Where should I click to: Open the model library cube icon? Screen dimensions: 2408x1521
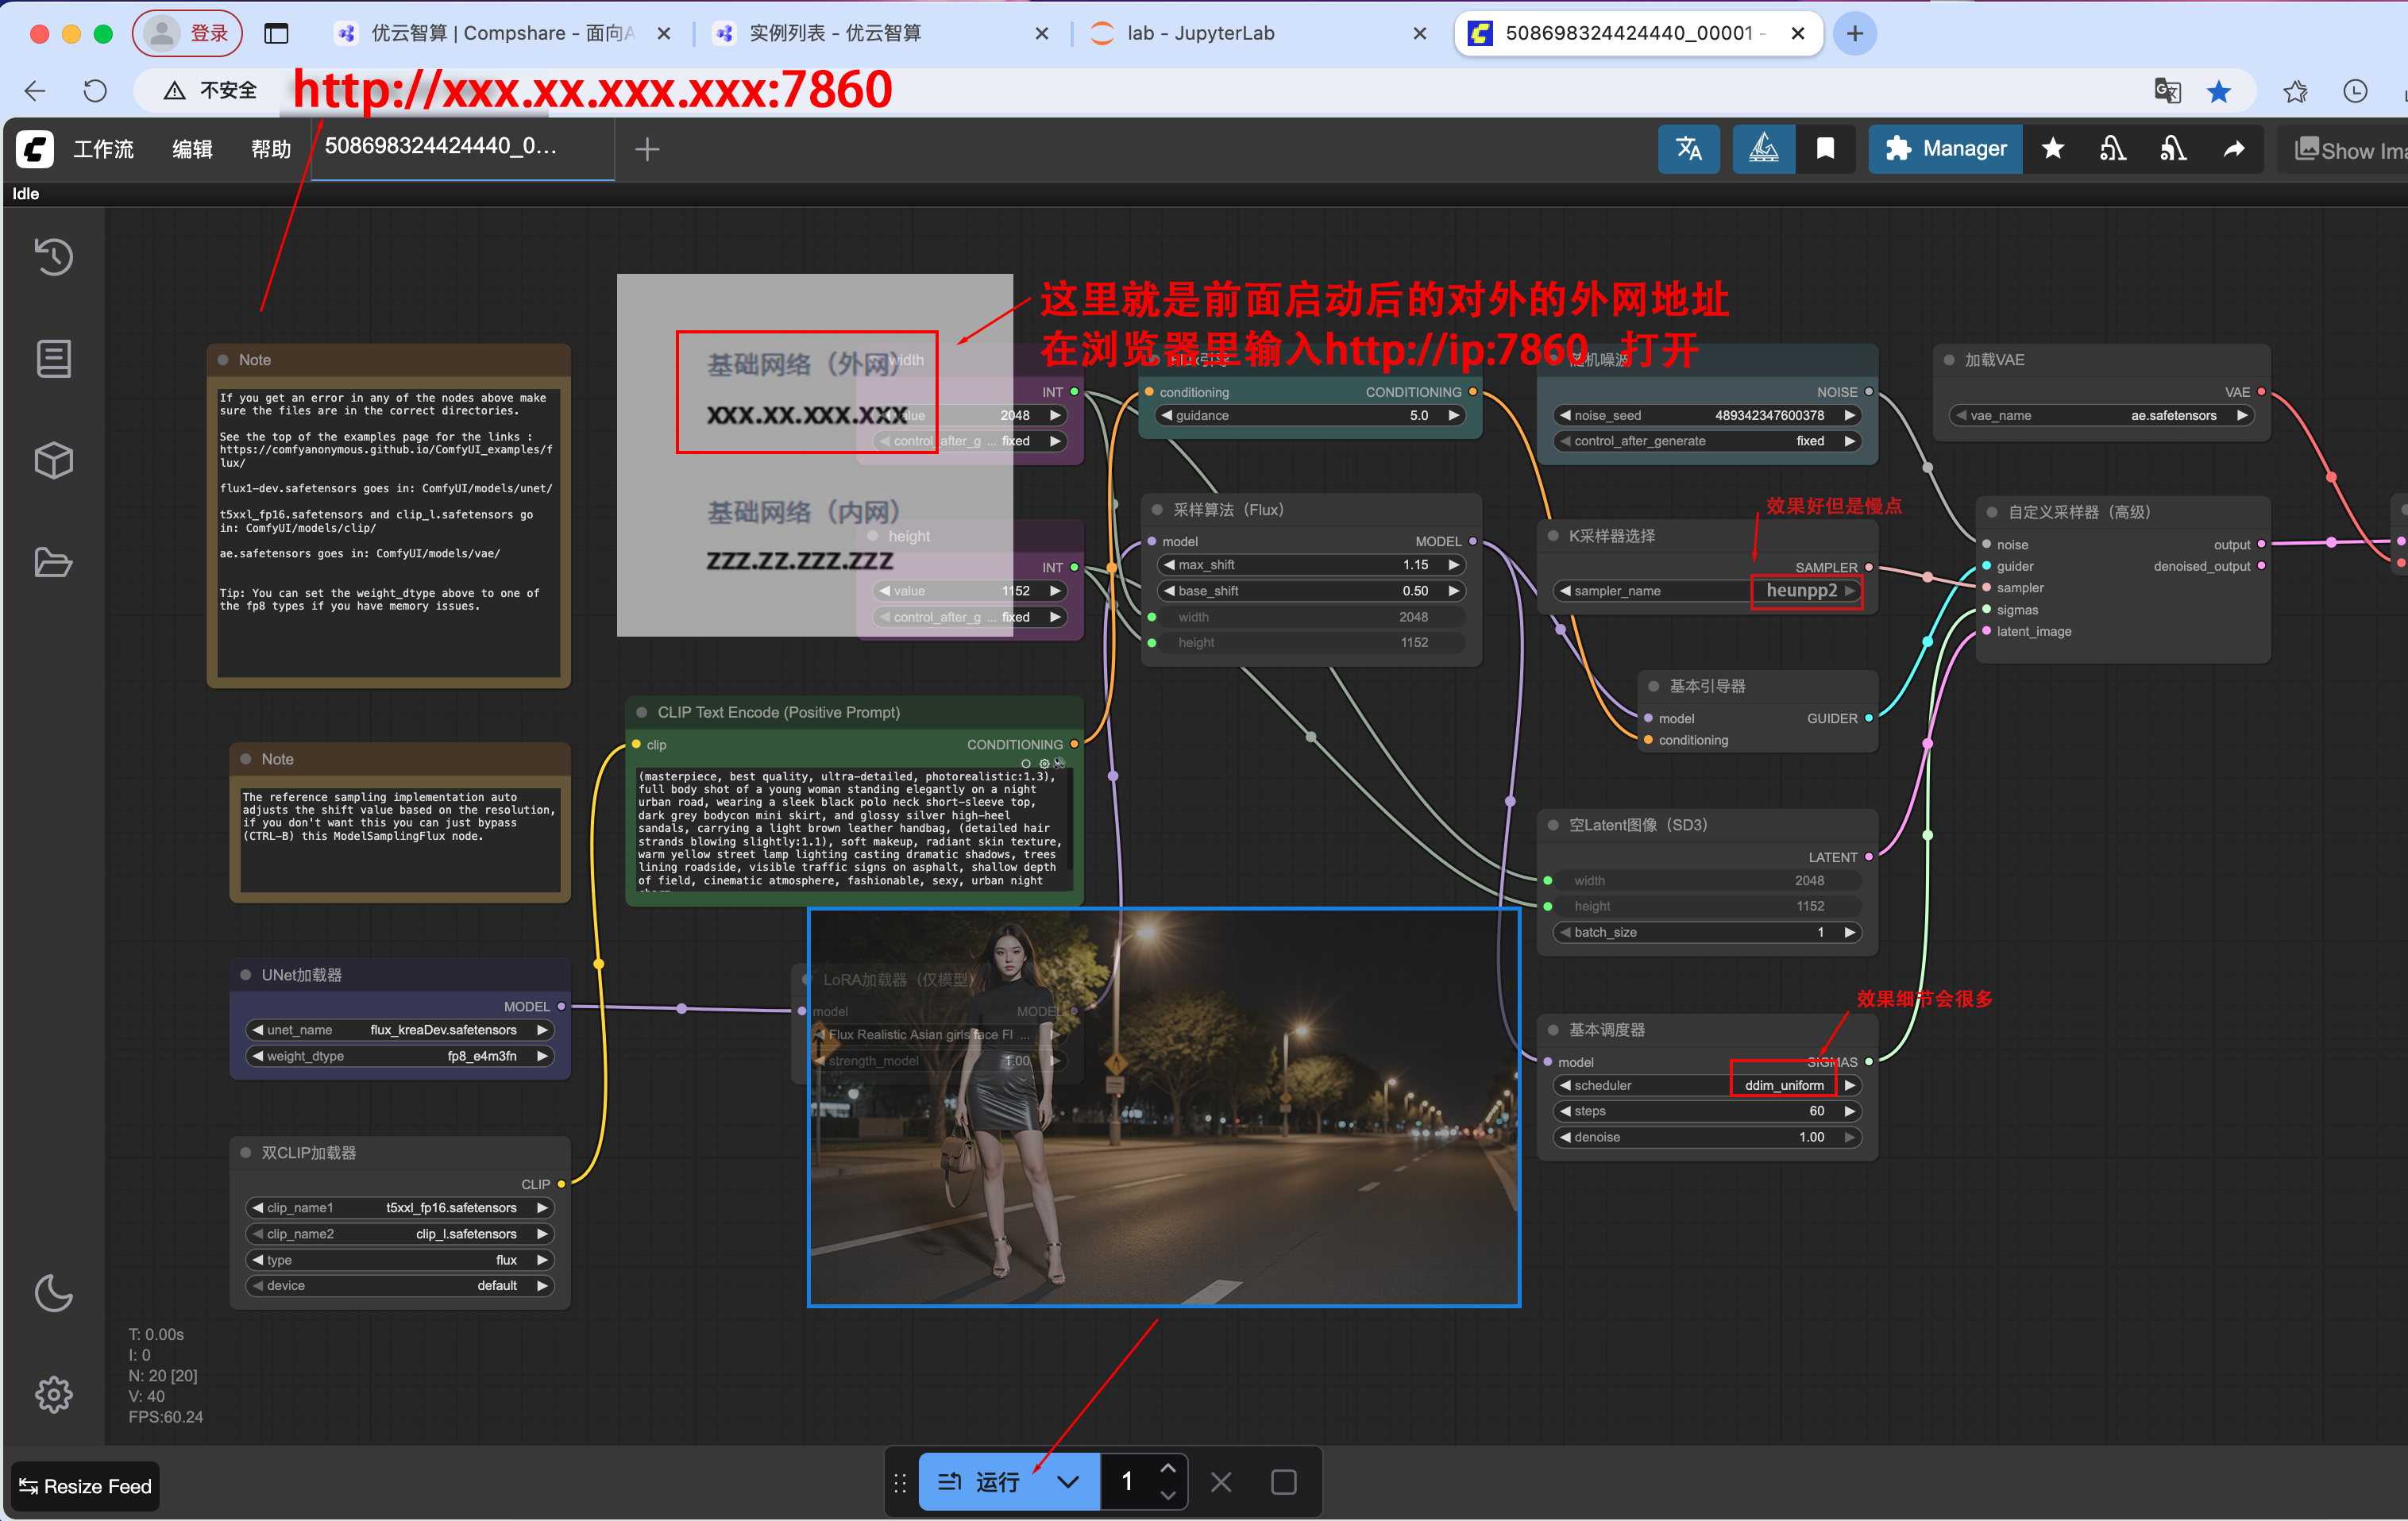coord(54,460)
